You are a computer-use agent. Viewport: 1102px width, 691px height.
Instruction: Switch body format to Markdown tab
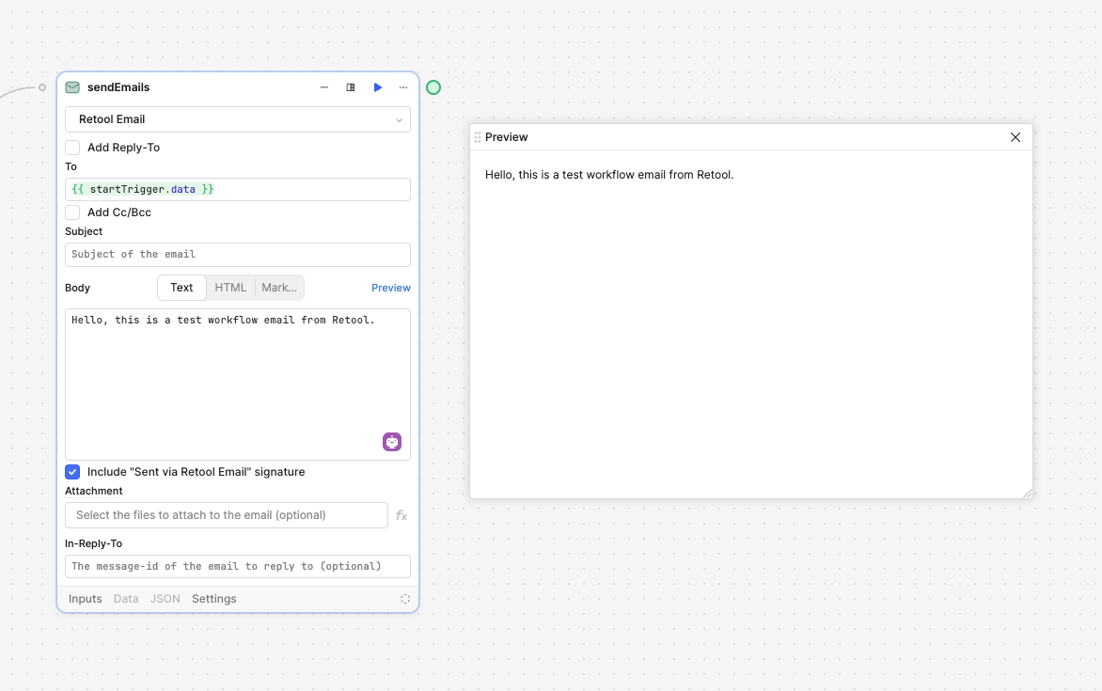[x=279, y=288]
